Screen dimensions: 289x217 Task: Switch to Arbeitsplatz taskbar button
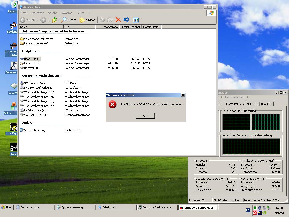117,207
